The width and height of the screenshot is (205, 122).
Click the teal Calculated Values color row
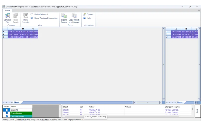coord(21,116)
